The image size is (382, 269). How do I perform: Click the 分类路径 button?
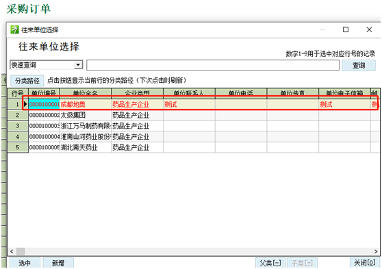click(27, 81)
